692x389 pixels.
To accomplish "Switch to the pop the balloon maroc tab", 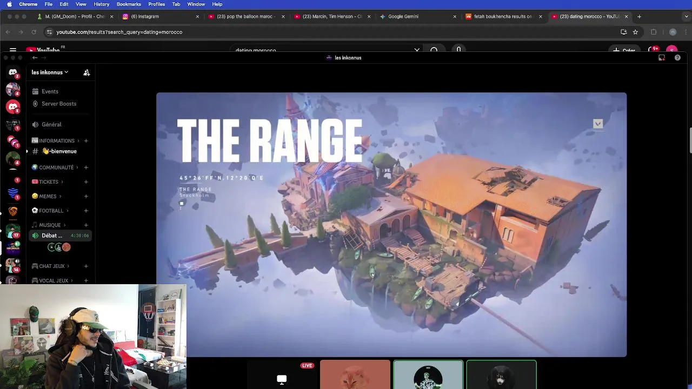I will (x=247, y=16).
